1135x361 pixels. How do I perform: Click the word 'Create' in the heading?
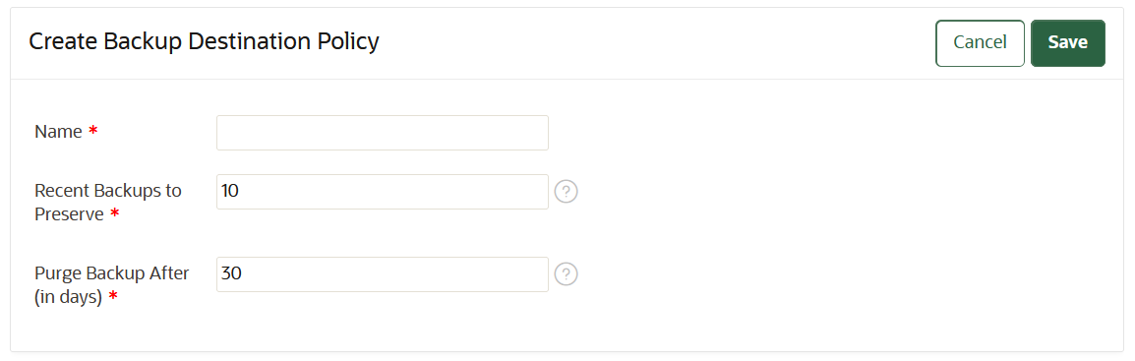click(63, 42)
